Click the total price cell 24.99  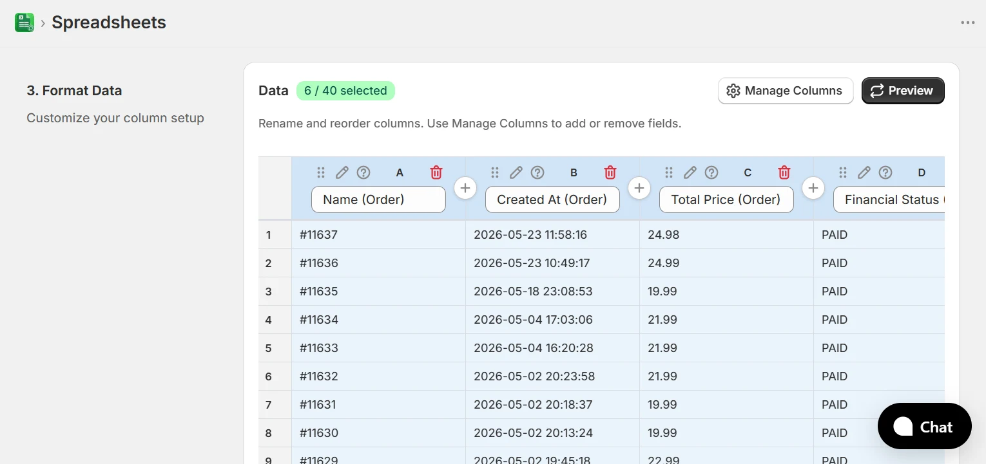click(726, 263)
